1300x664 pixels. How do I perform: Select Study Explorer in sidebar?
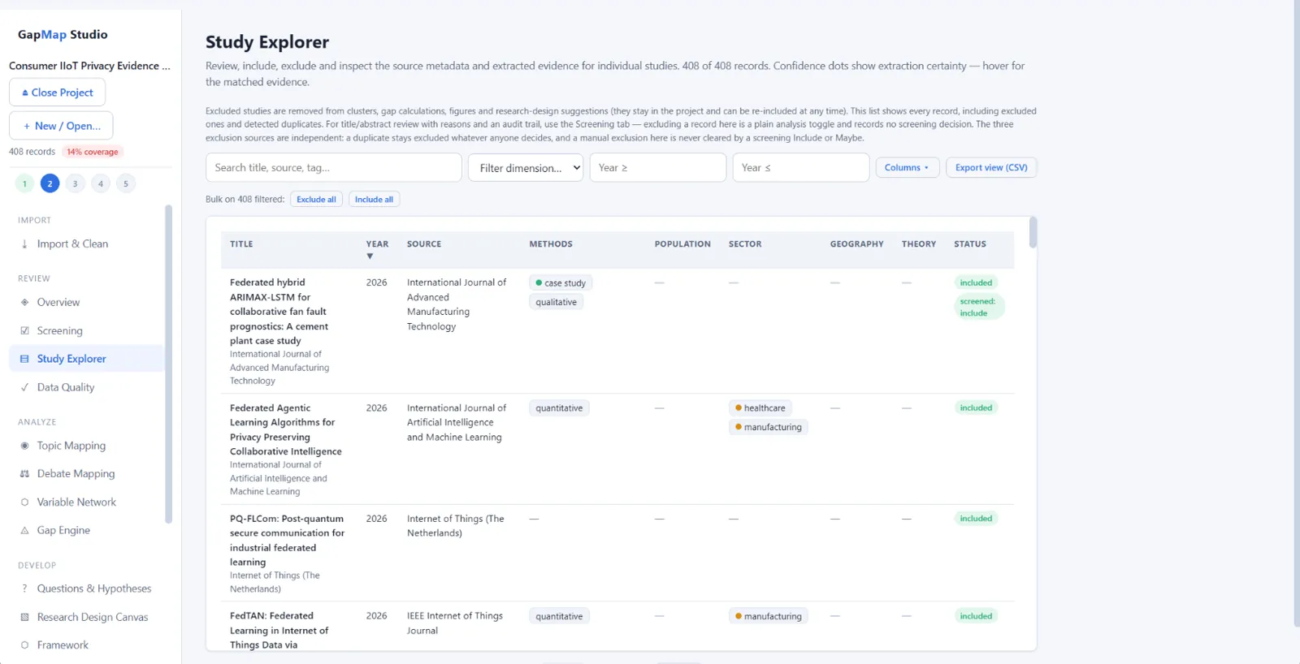[86, 359]
